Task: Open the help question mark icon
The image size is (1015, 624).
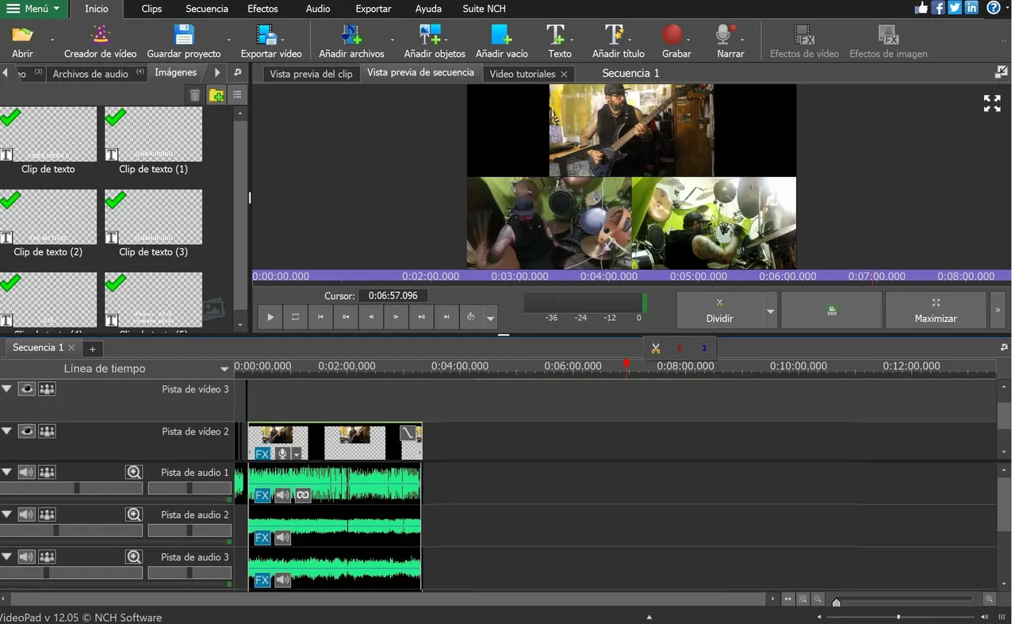Action: [993, 8]
